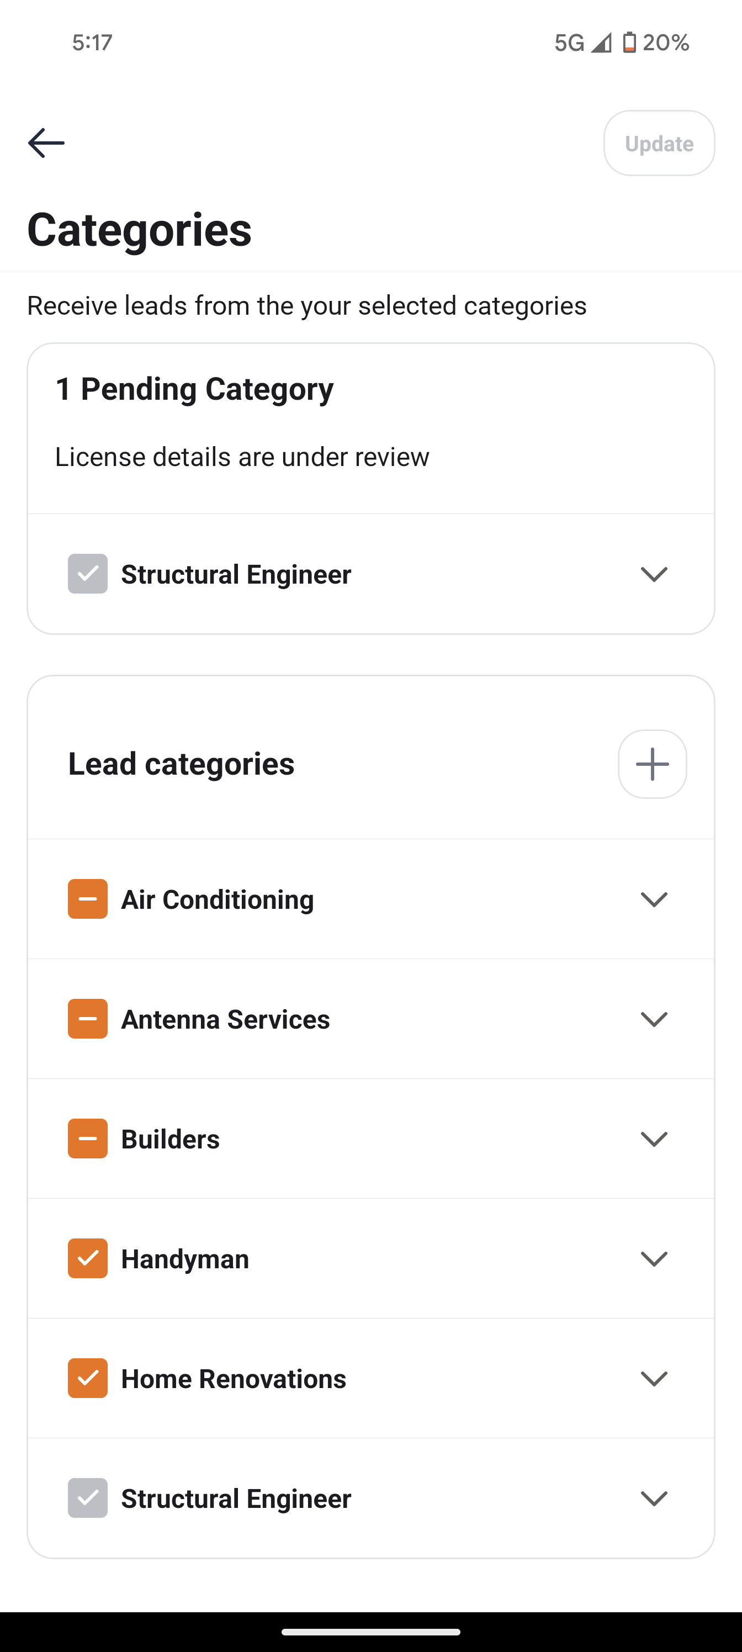Image resolution: width=742 pixels, height=1652 pixels.
Task: Expand Antenna Services subcategories
Action: coord(654,1019)
